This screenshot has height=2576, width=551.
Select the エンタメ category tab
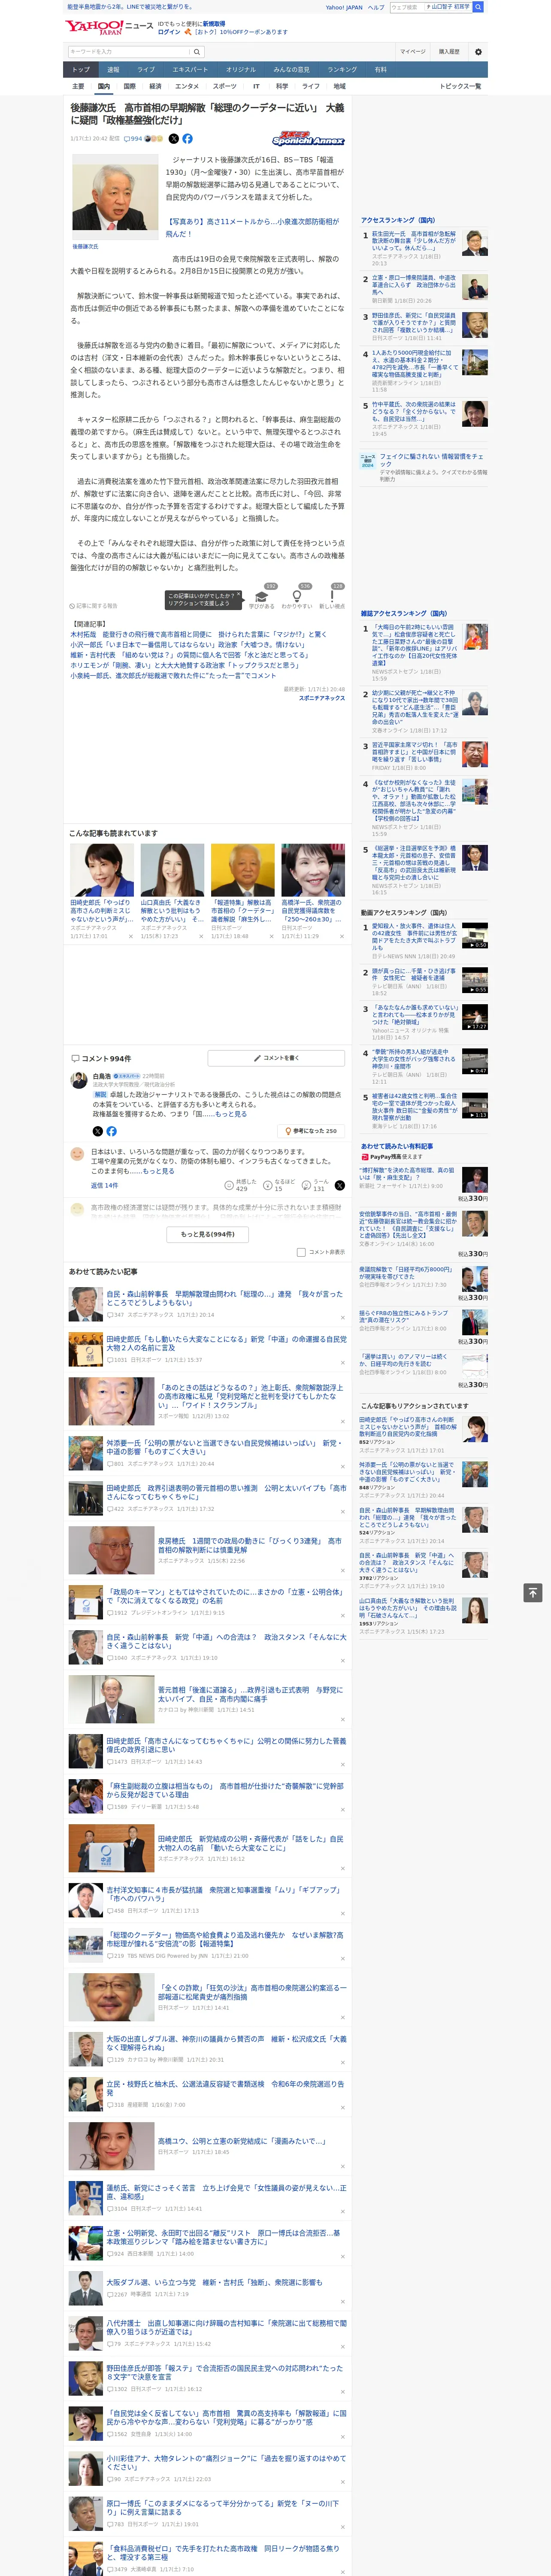click(x=187, y=86)
